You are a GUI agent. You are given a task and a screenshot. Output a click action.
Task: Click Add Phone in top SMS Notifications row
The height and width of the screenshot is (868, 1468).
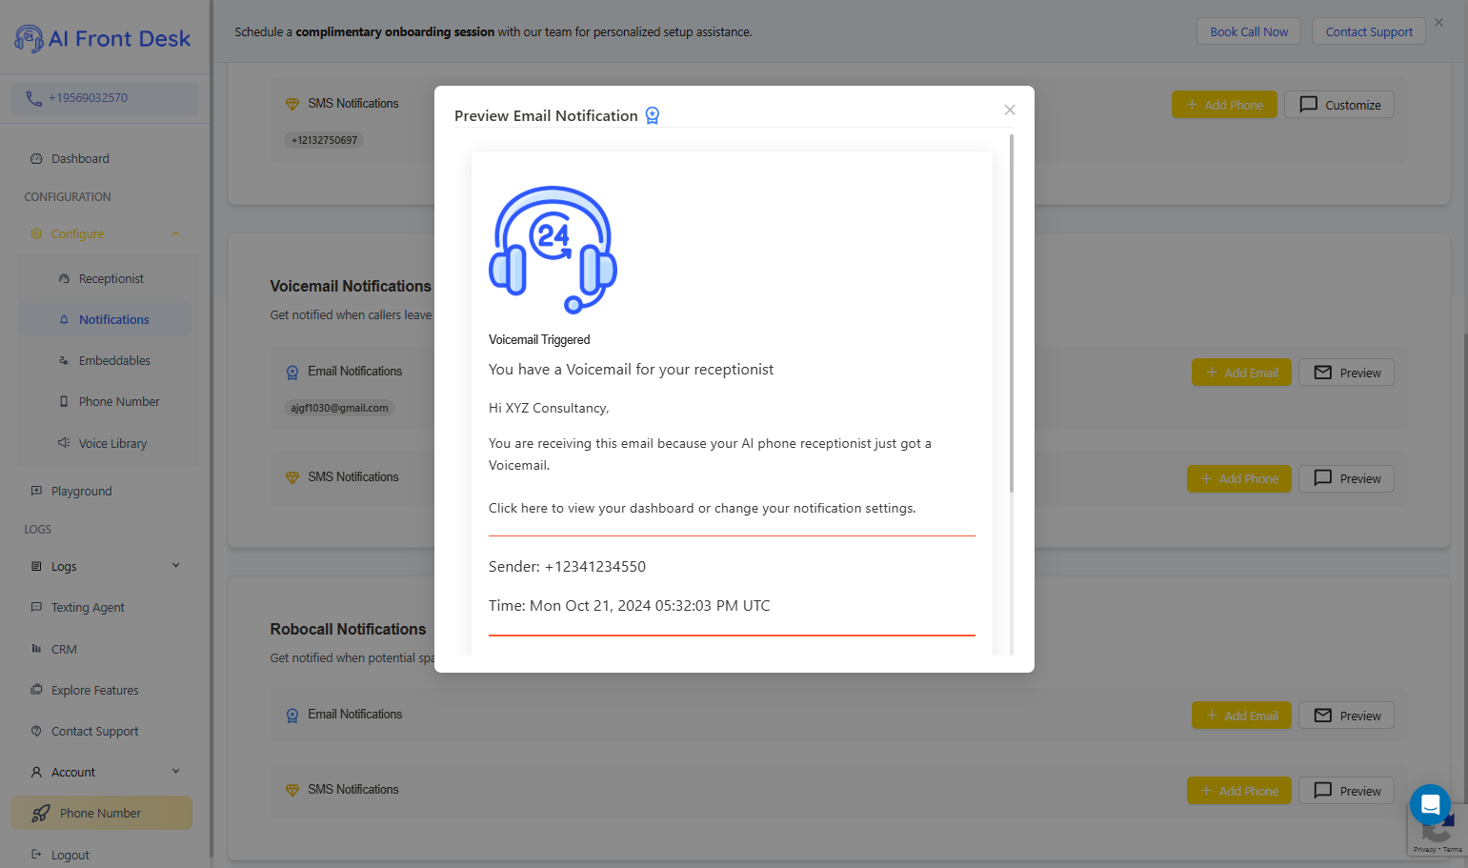click(1224, 105)
